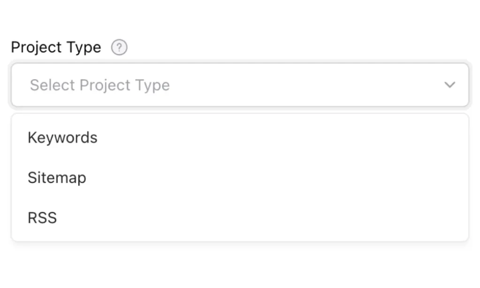Collapse the Project Type dropdown via chevron
480x288 pixels.
450,85
